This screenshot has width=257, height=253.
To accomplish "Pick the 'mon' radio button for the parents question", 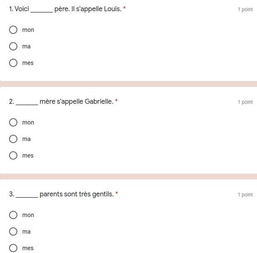I will pyautogui.click(x=13, y=215).
